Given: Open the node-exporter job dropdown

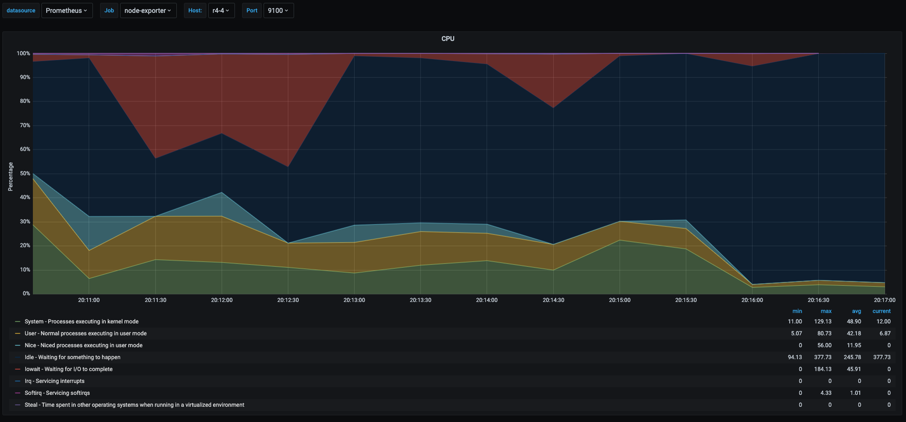Looking at the screenshot, I should (148, 10).
